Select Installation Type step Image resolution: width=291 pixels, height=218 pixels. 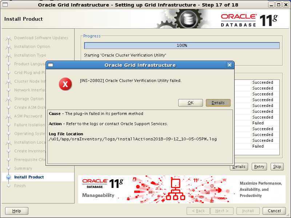pos(30,55)
